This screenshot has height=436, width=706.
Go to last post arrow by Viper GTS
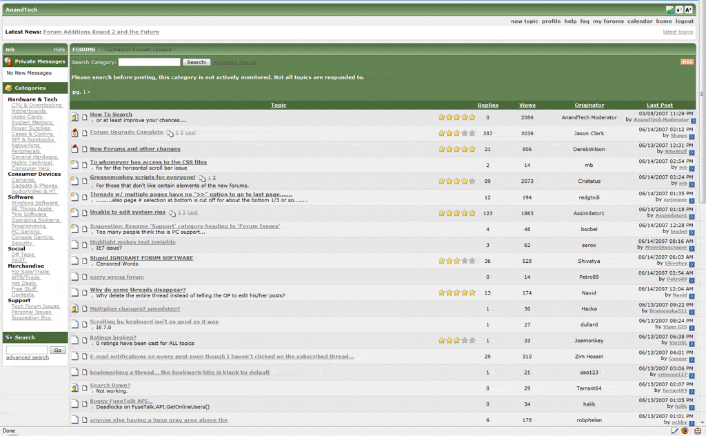[x=692, y=328]
